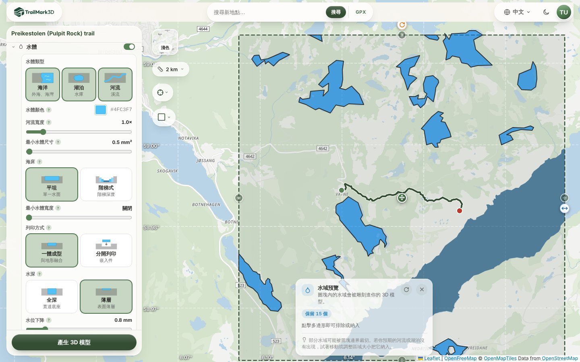Viewport: 580px width, 362px height.
Task: Toggle the 河流 water type
Action: coord(115,84)
